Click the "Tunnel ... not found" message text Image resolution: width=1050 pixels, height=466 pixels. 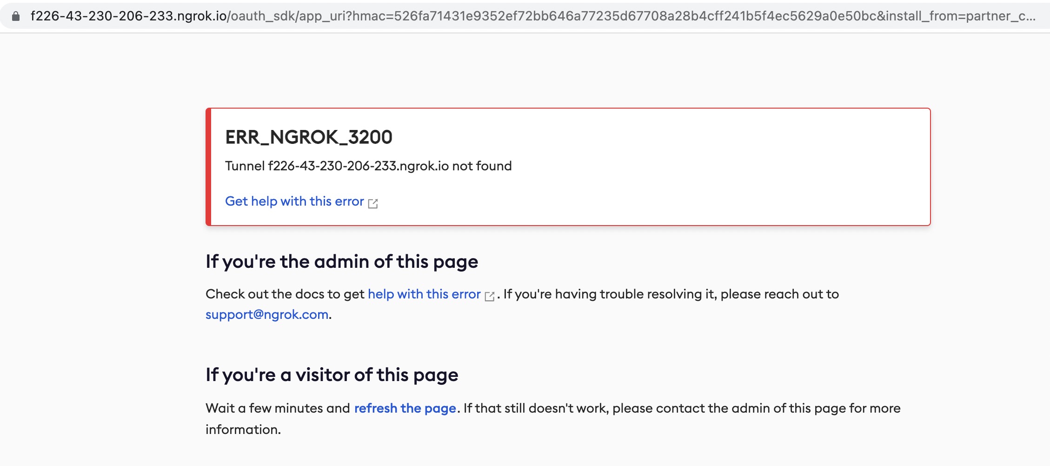pyautogui.click(x=368, y=166)
